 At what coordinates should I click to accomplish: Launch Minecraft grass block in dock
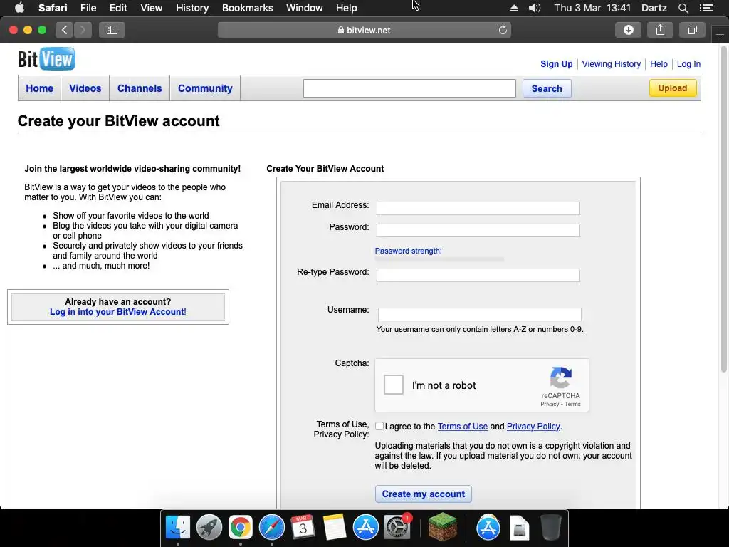[442, 528]
